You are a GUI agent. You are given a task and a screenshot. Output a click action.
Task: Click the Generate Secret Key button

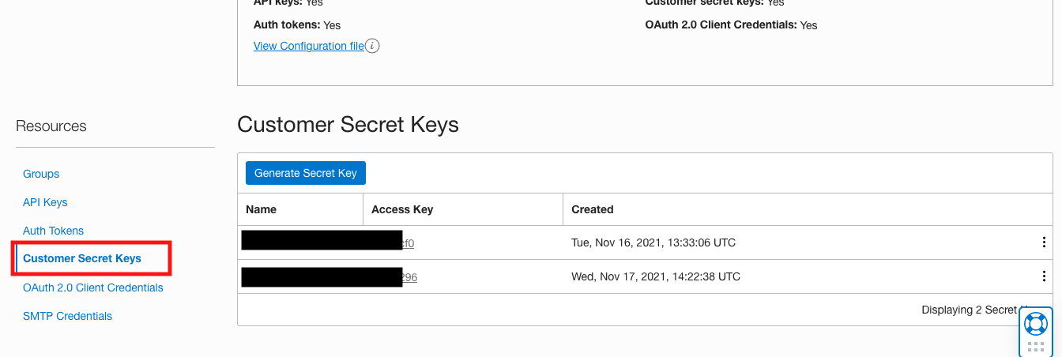(305, 173)
